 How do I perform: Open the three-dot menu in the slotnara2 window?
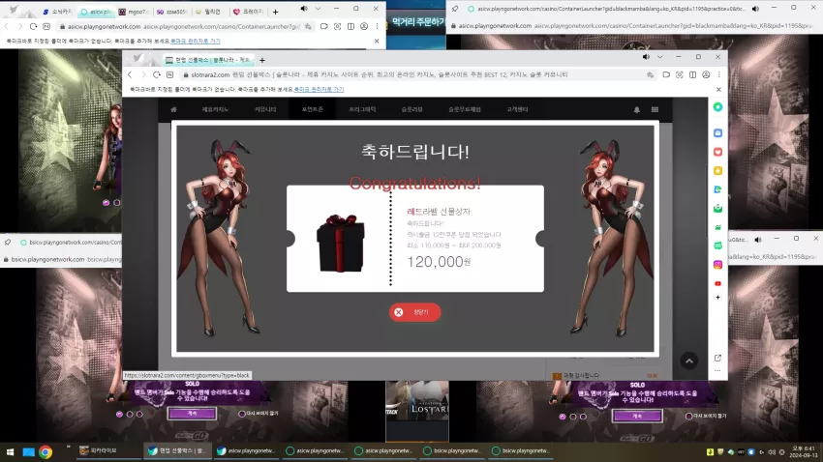tap(719, 74)
